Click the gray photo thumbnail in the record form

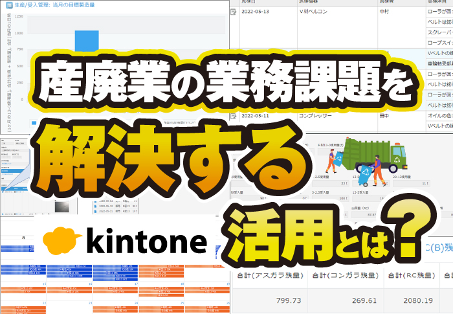click(62, 207)
